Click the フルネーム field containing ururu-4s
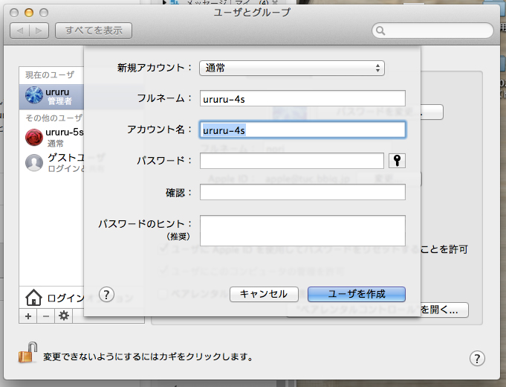 [302, 98]
